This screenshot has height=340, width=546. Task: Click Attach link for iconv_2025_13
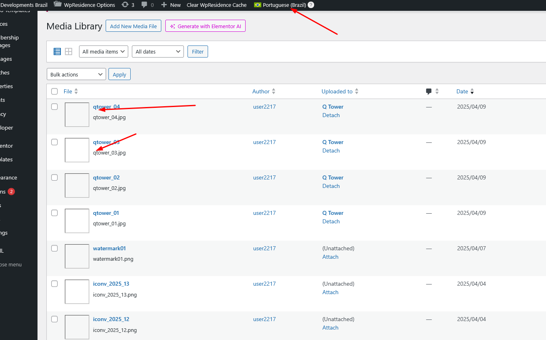point(330,292)
